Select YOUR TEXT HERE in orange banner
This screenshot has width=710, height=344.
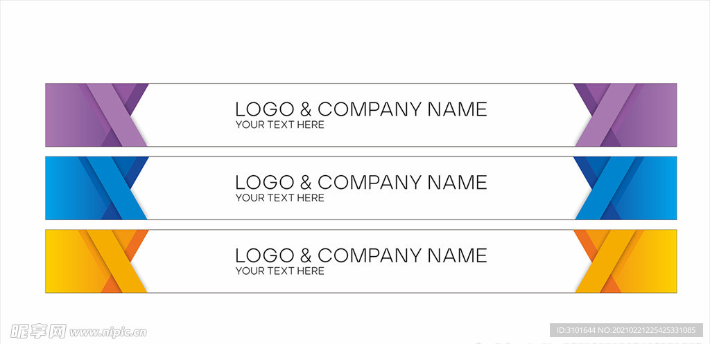coord(280,271)
